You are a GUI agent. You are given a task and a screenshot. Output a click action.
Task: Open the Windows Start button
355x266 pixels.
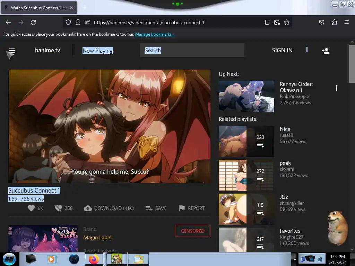click(9, 259)
